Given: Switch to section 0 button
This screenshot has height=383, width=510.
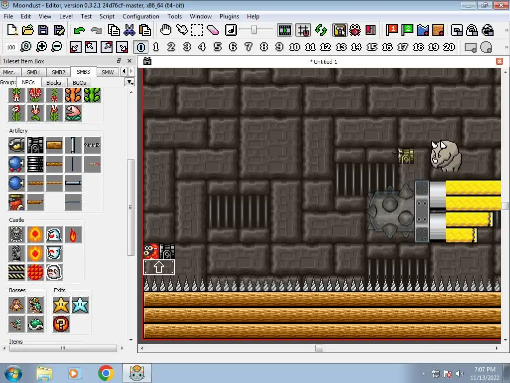Looking at the screenshot, I should 140,47.
